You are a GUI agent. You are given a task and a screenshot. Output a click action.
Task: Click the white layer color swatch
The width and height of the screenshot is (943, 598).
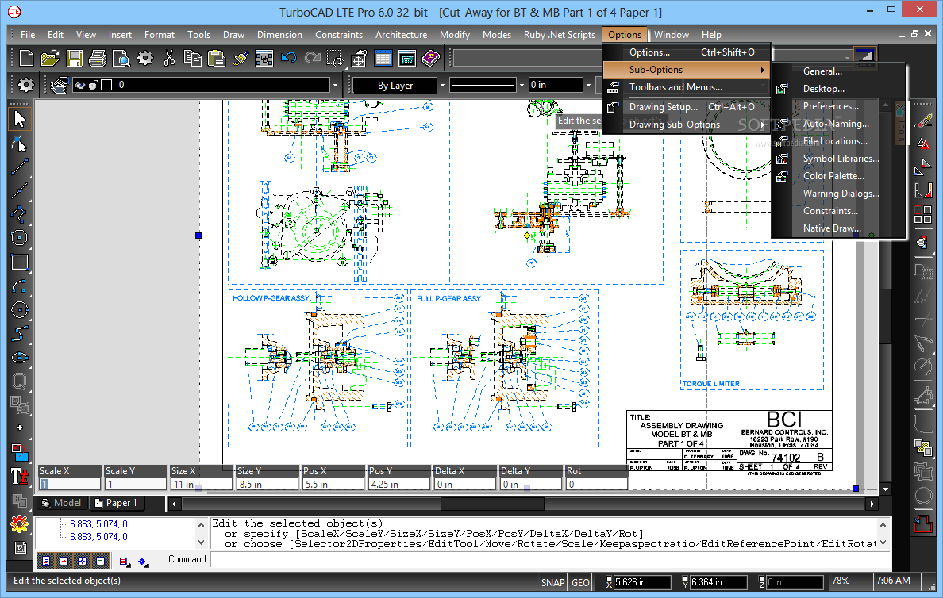[106, 85]
